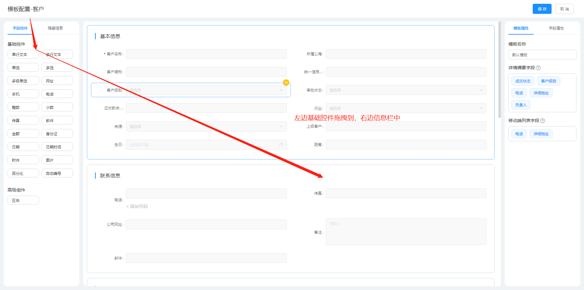Select the 网址 control
Screen dimensions: 584x290
click(57, 81)
